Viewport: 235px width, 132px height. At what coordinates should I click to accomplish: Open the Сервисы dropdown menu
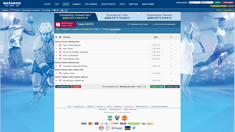[6, 10]
